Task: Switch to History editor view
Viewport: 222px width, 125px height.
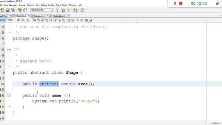Action: pos(10,20)
